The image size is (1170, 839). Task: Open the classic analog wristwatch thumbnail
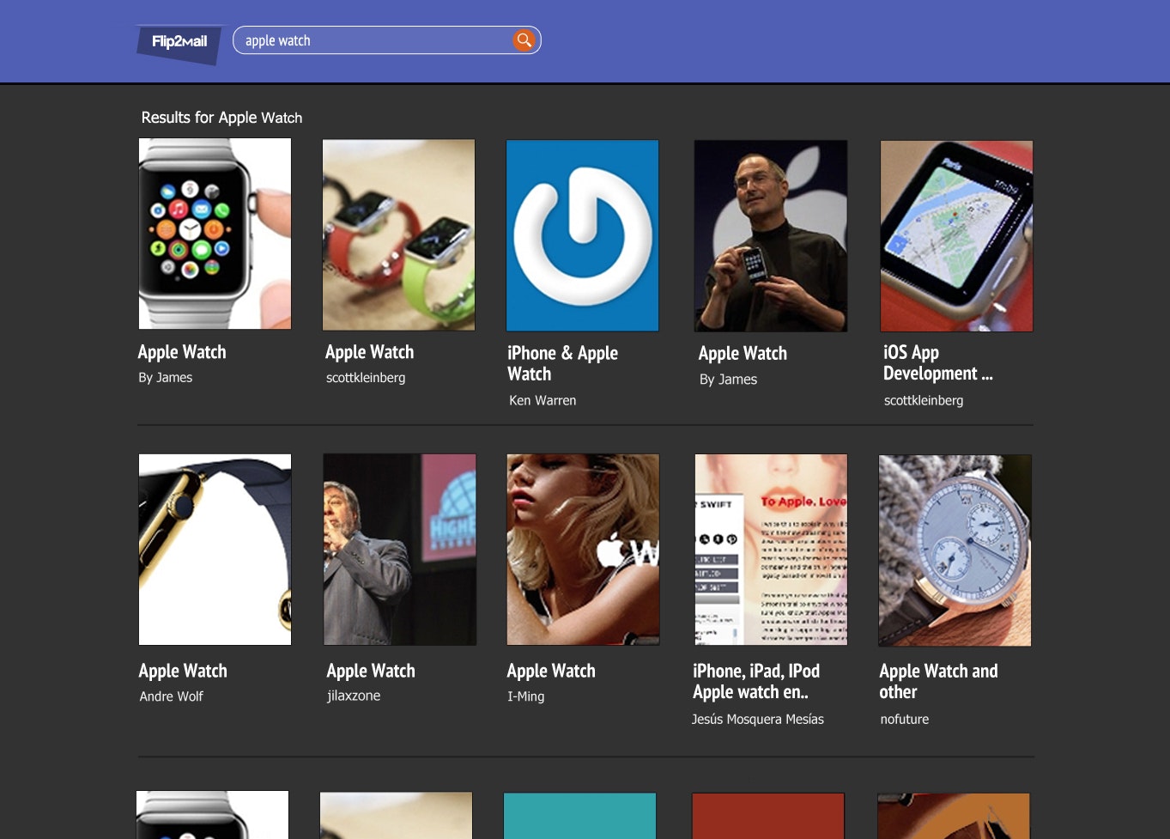(955, 550)
